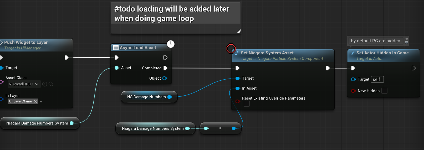Click the Object output pin on Async Load Asset

click(165, 78)
